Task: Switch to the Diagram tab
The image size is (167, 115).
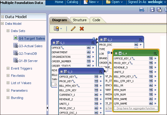Action: pos(59,20)
